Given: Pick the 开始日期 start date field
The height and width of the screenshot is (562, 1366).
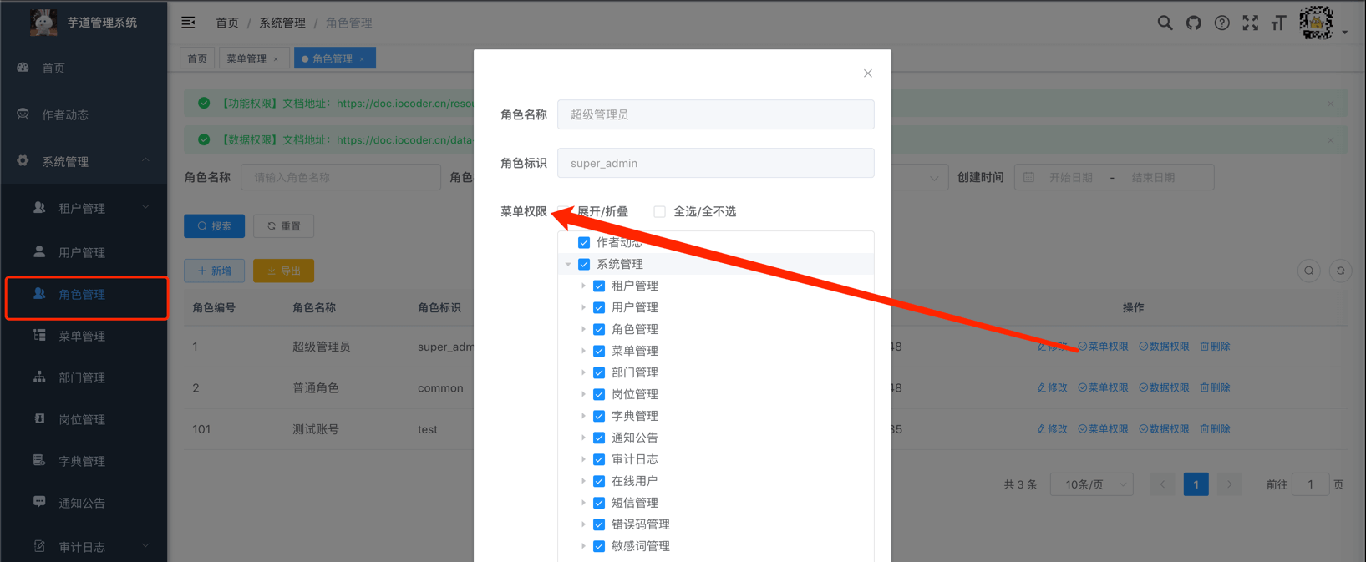Looking at the screenshot, I should (x=1071, y=177).
